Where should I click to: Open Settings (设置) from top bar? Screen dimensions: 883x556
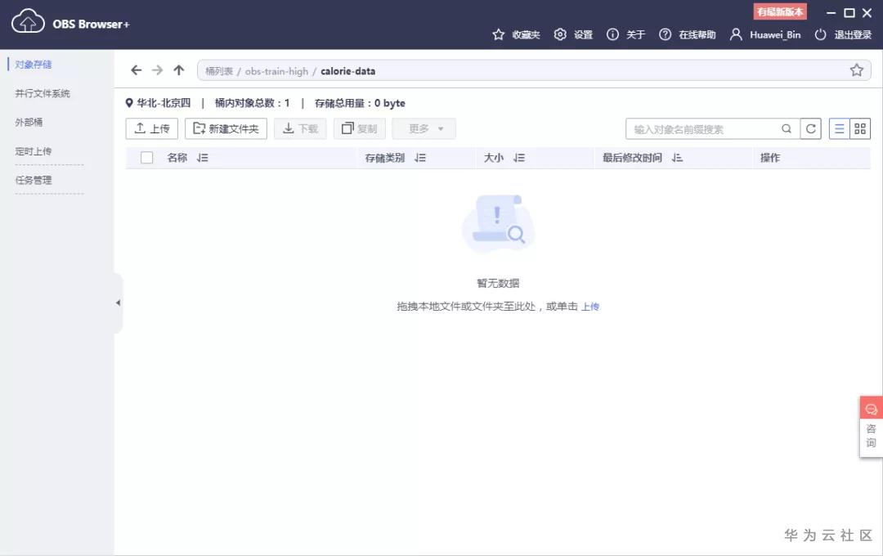pyautogui.click(x=572, y=34)
